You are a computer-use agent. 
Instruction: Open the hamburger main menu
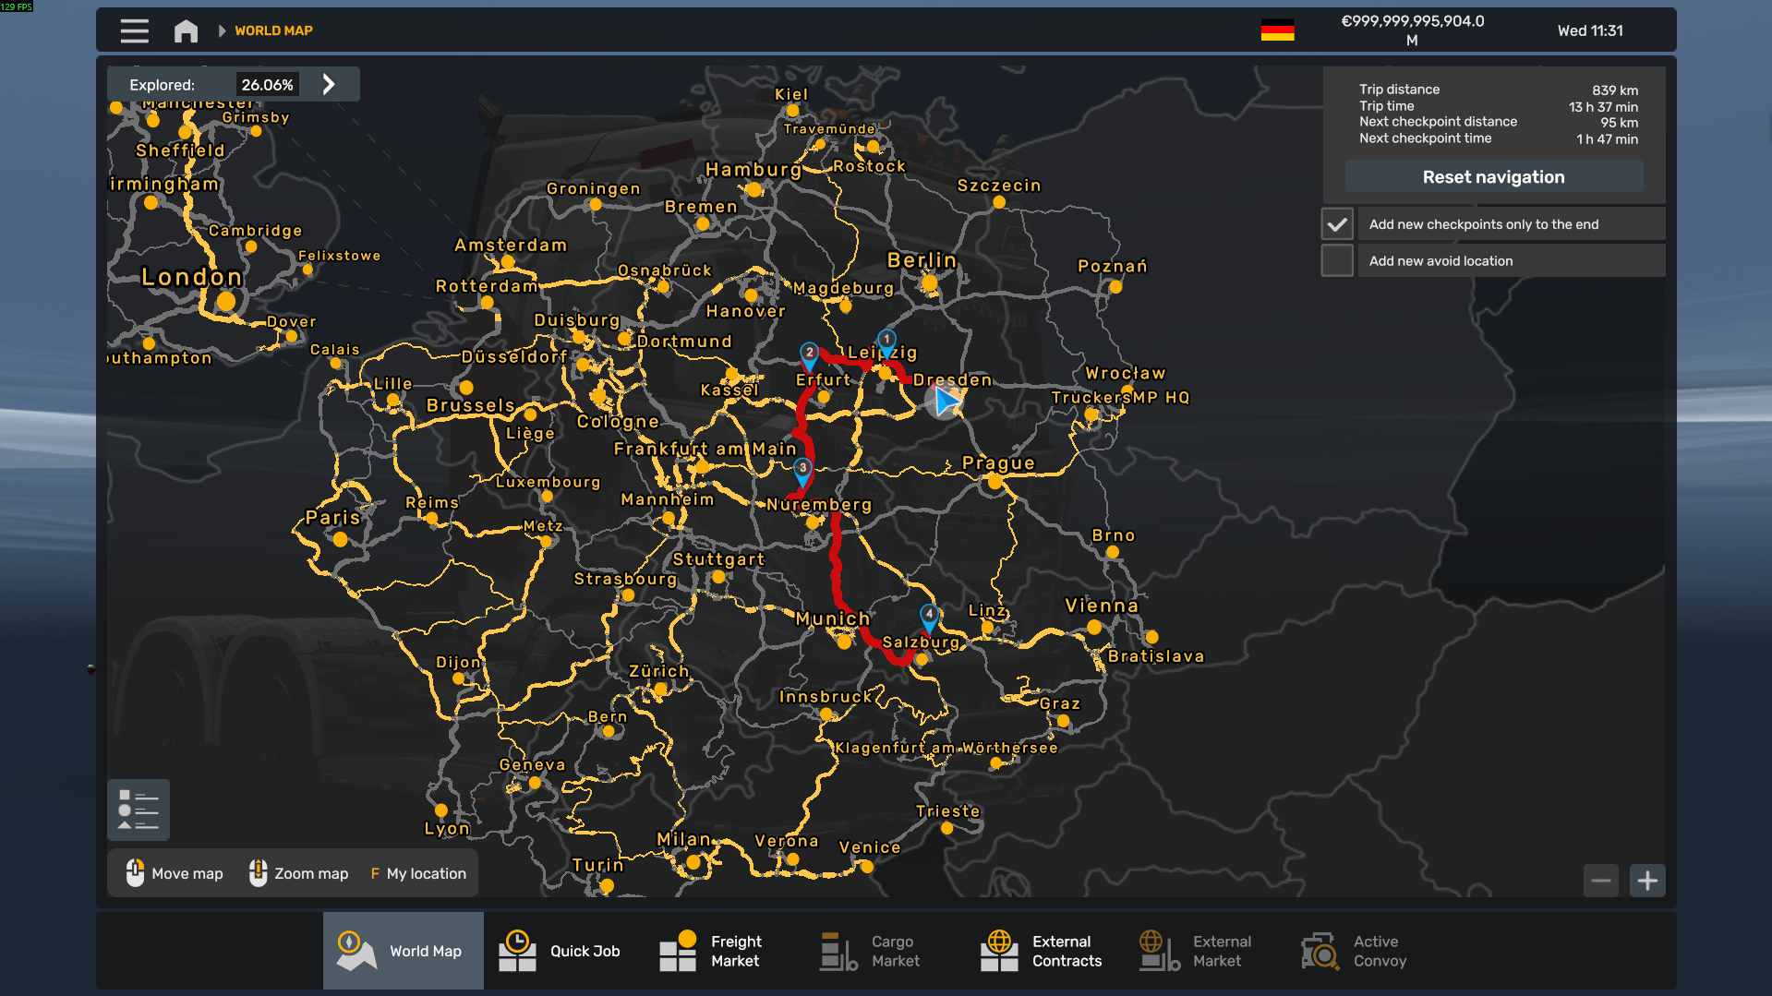click(134, 31)
